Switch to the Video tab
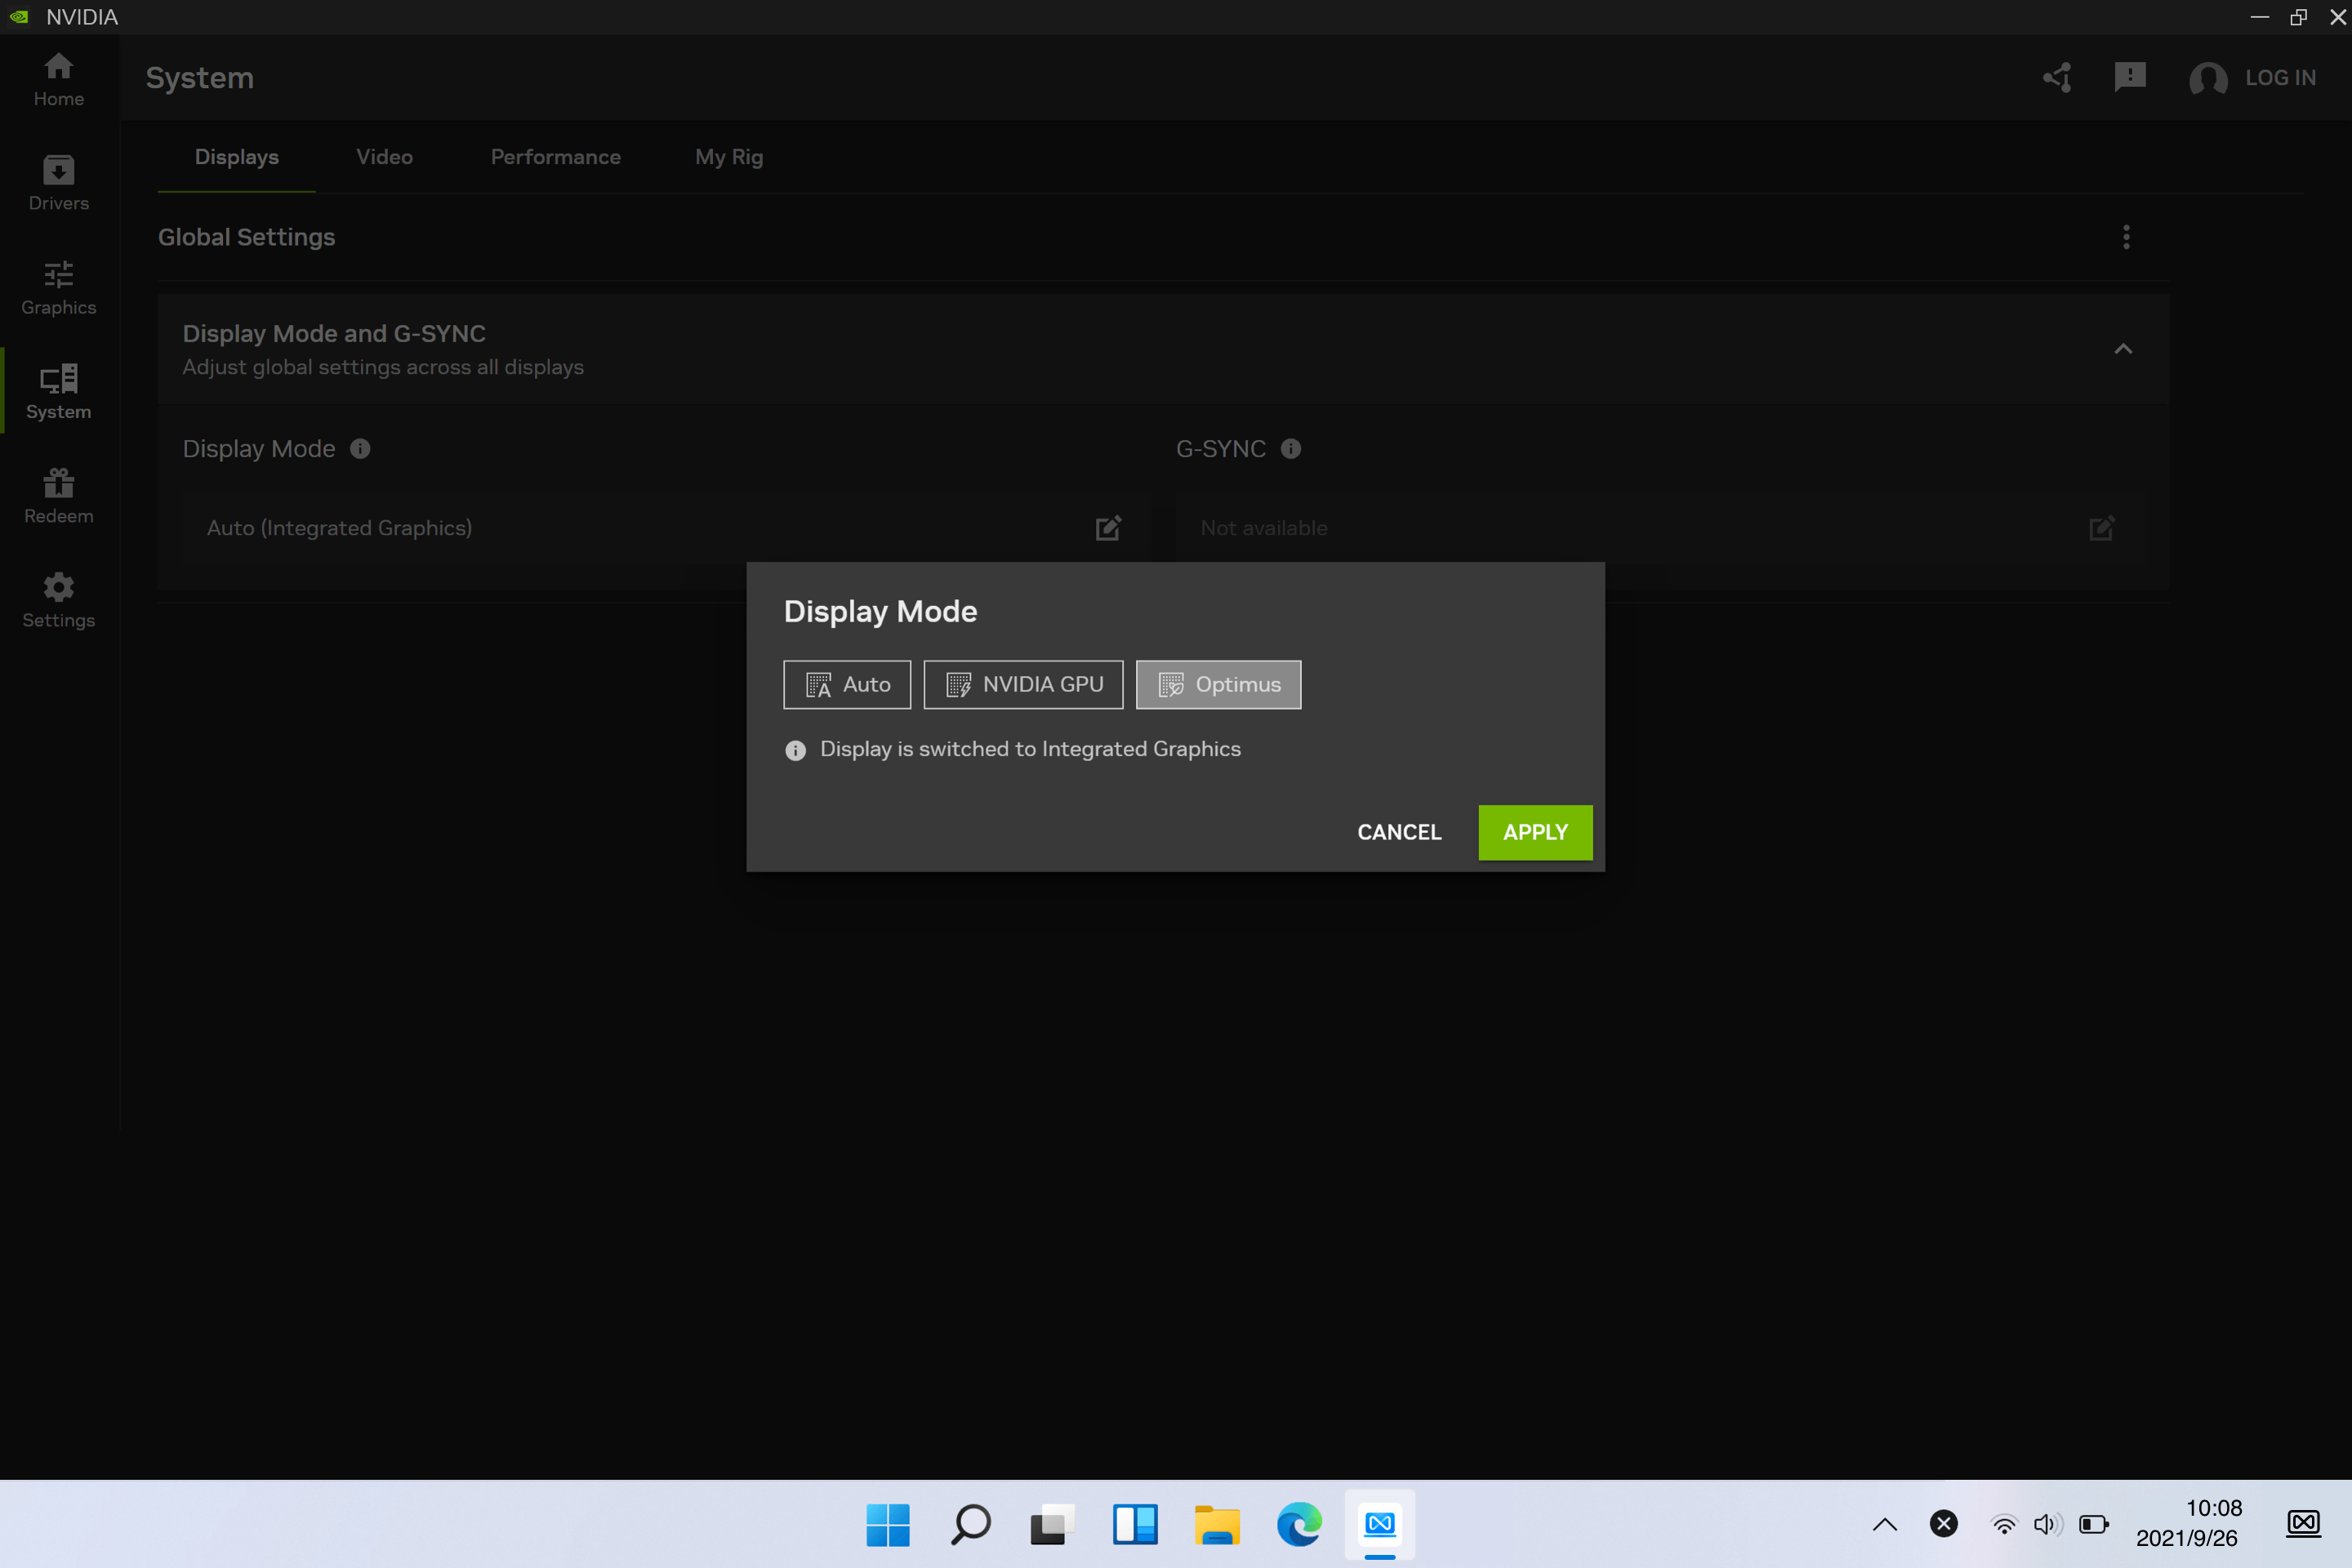2352x1568 pixels. pyautogui.click(x=384, y=157)
